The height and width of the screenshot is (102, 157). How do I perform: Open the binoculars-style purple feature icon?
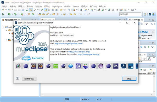(x=116, y=66)
